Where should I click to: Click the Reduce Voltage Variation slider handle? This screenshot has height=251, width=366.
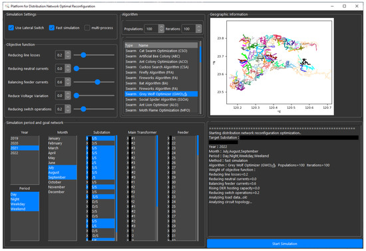point(77,96)
